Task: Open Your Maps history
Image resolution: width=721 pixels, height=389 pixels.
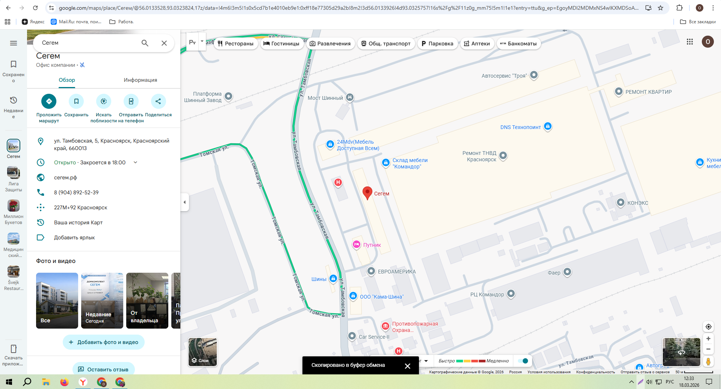Action: coord(104,222)
